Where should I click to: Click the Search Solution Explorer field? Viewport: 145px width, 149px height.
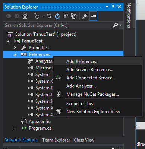(x=58, y=25)
